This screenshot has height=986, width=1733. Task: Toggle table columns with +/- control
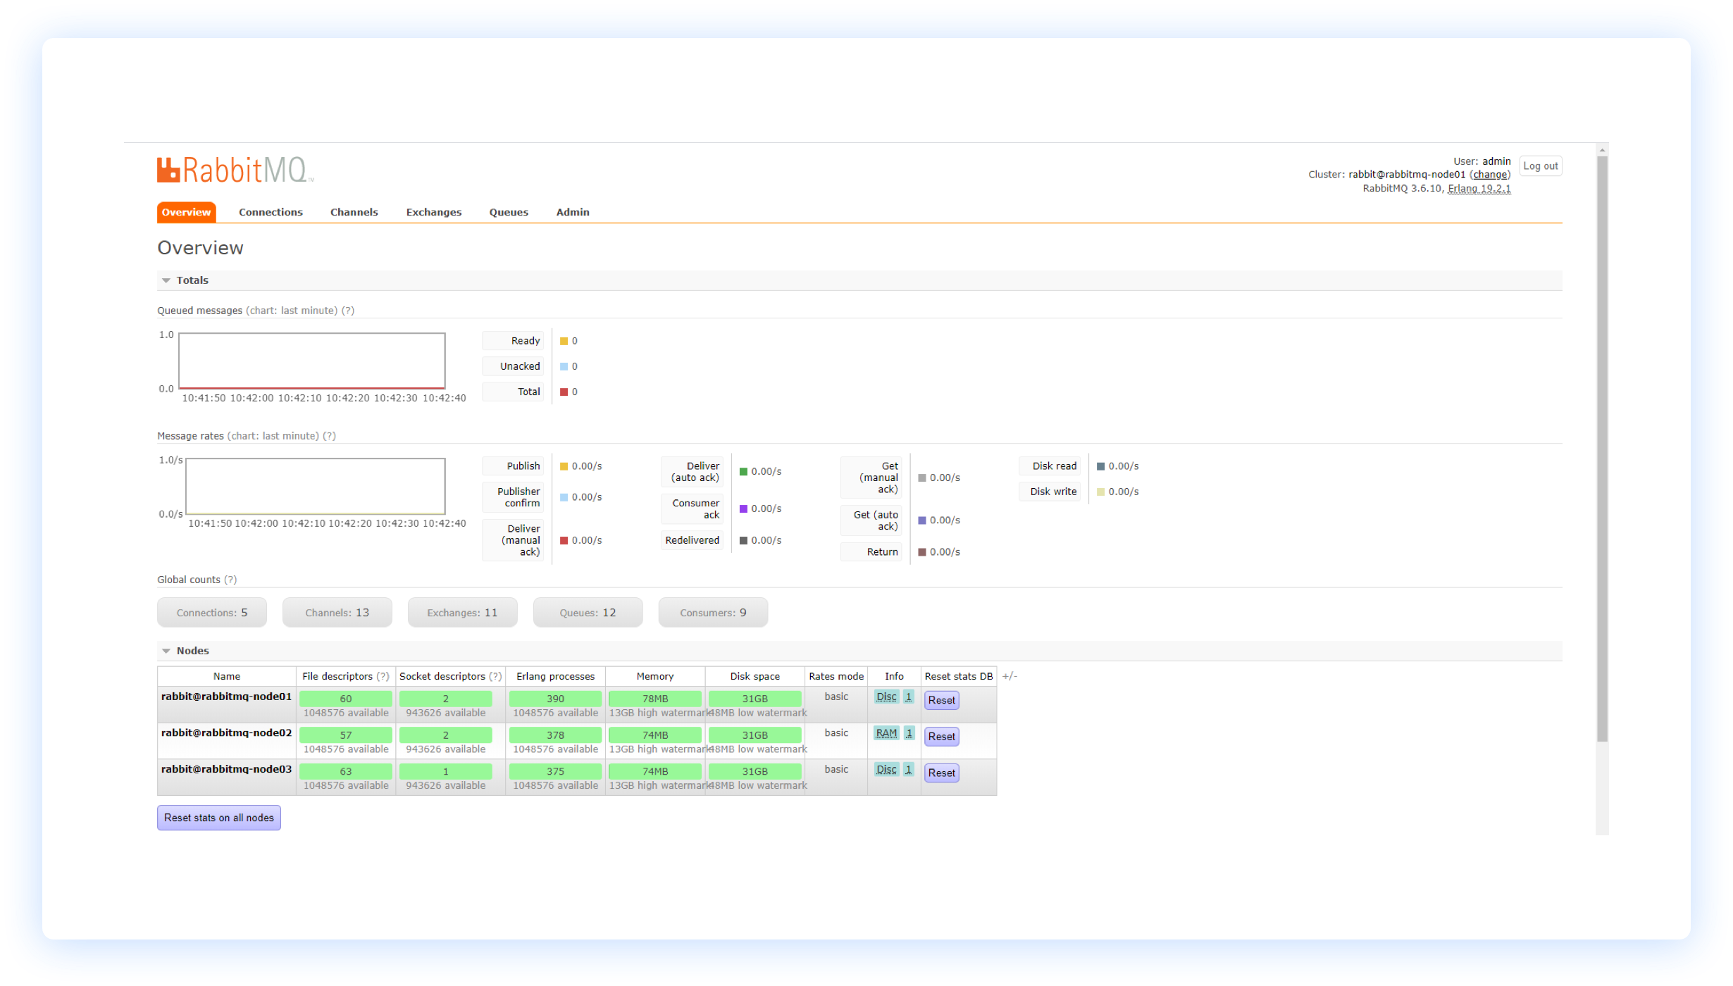click(x=1010, y=676)
